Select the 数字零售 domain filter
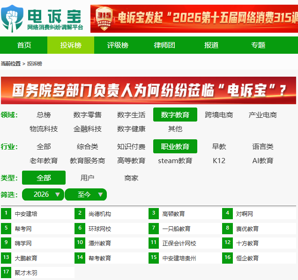 coord(88,115)
